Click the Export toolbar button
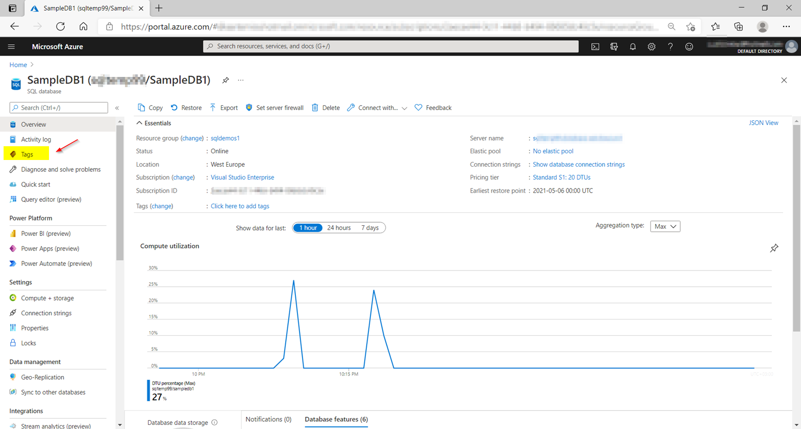Screen dimensions: 801x429 tap(223, 108)
